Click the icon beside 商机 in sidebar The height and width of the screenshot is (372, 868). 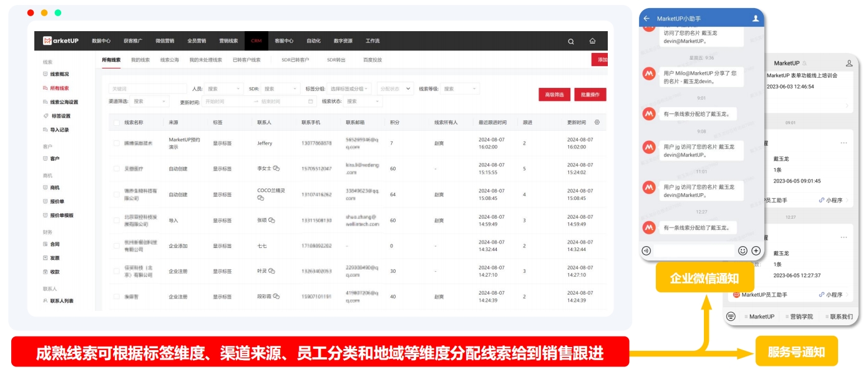coord(45,188)
